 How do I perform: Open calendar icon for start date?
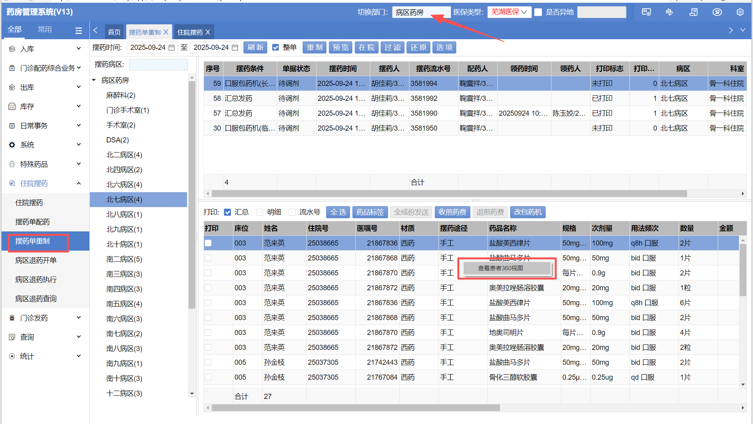coord(172,47)
